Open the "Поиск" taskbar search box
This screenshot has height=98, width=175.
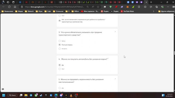[x=13, y=95]
